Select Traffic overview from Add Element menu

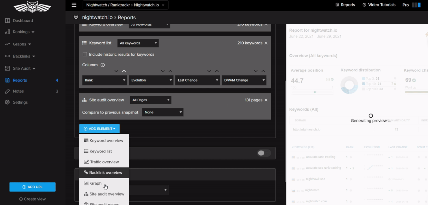104,162
